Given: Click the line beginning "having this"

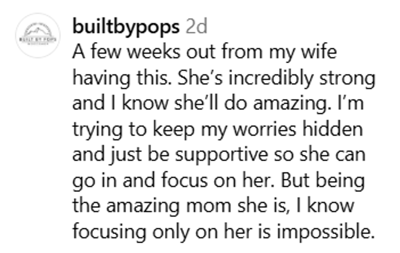Looking at the screenshot, I should point(223,79).
